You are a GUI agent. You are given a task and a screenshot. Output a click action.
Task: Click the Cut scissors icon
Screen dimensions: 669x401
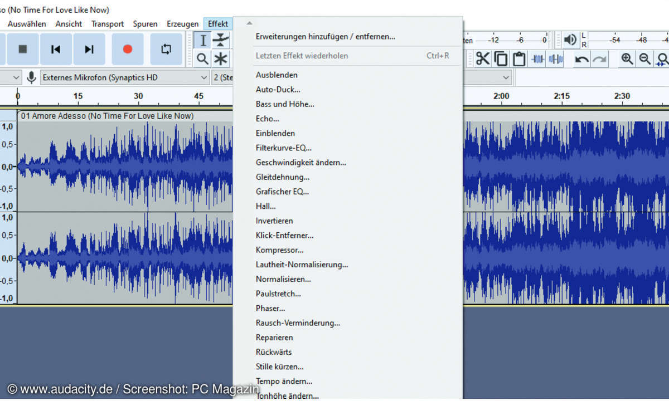[482, 58]
